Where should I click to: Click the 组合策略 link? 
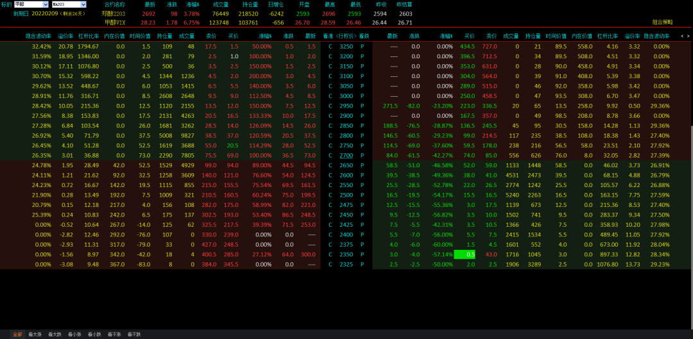pos(662,22)
